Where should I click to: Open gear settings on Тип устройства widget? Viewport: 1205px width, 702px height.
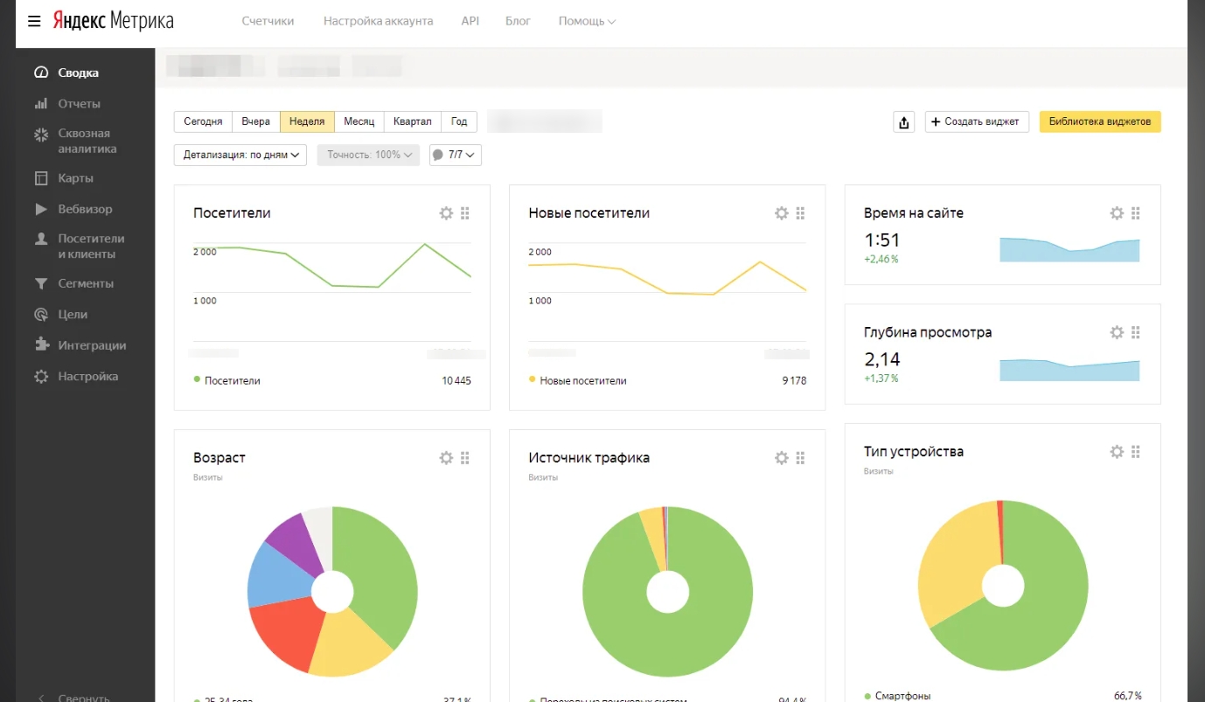pos(1117,452)
